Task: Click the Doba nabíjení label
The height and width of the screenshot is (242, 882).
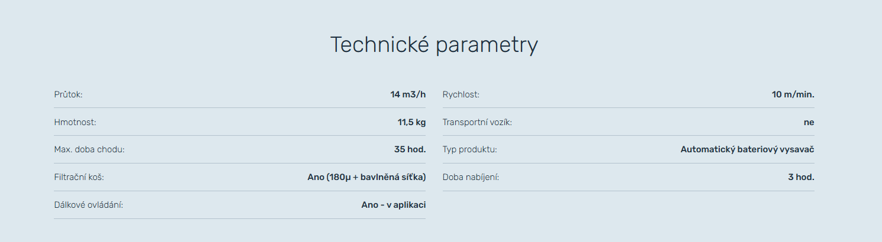Action: (471, 177)
